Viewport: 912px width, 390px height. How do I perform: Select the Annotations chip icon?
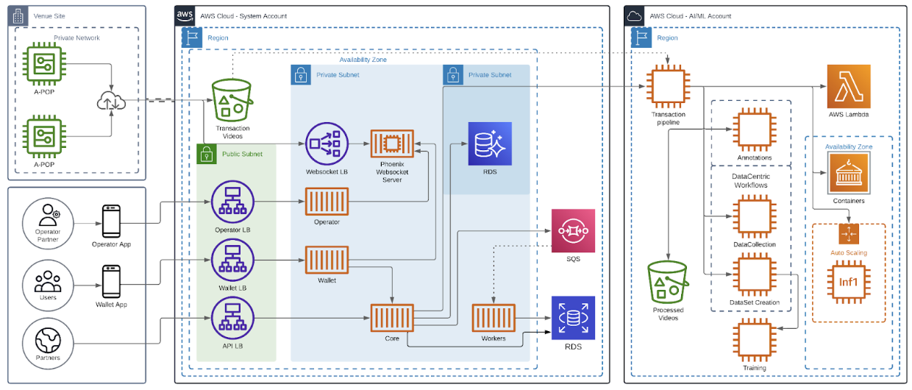pos(754,130)
